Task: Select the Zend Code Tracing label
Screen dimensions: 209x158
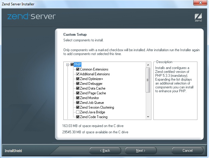Action: 94,117
